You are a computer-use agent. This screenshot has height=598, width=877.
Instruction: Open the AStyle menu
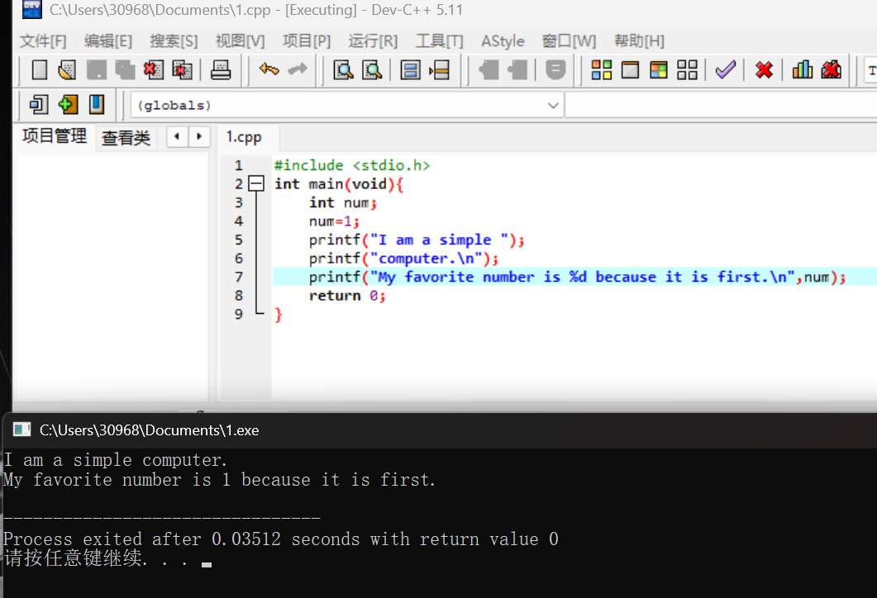pos(503,41)
